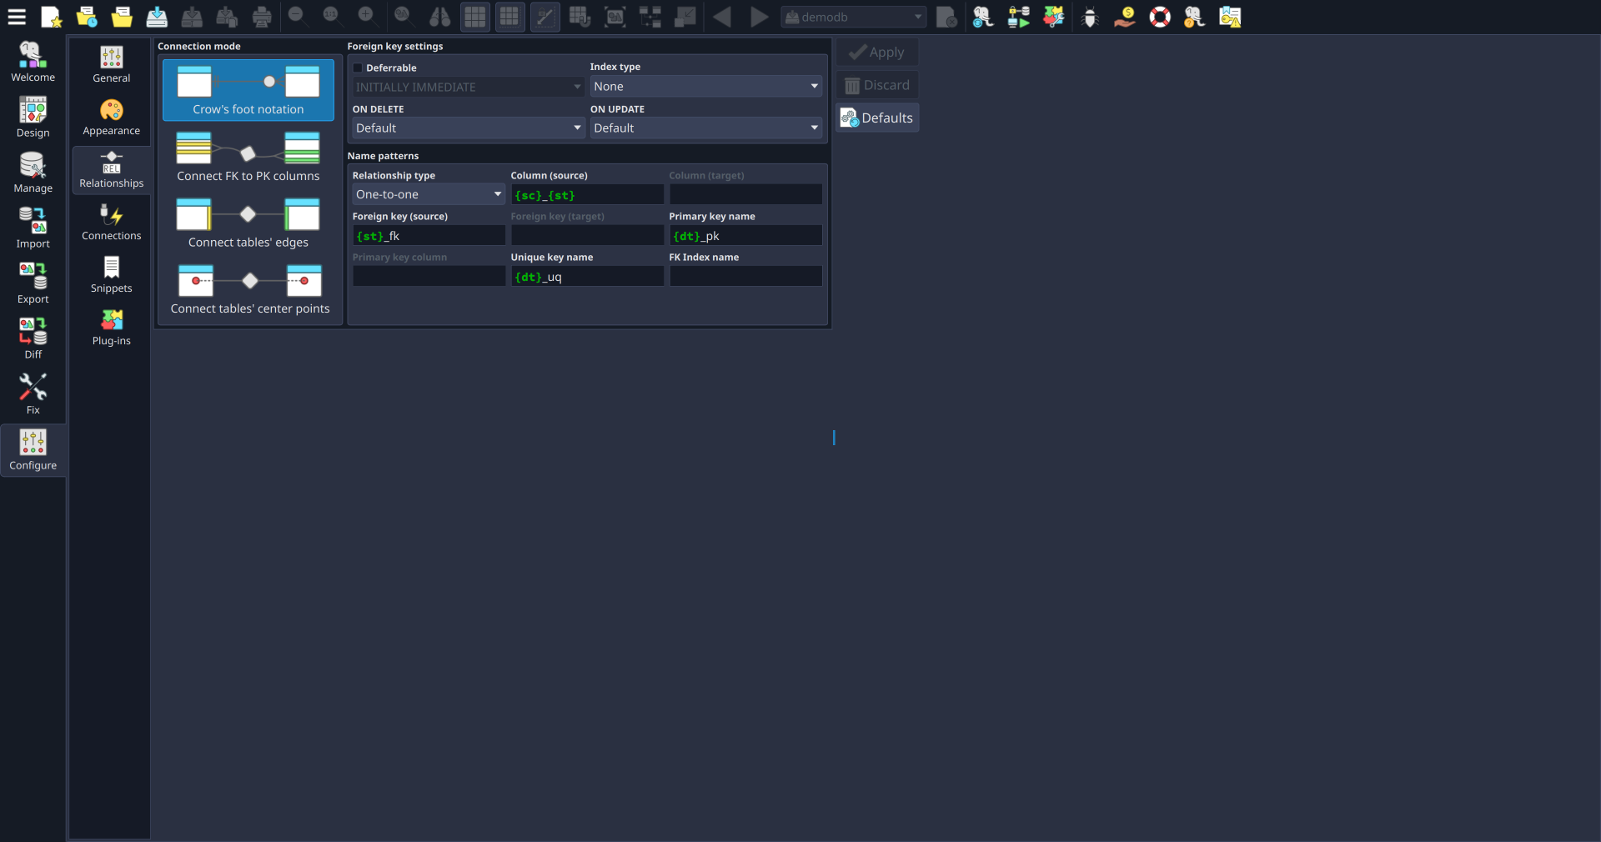Viewport: 1601px width, 842px height.
Task: Open the donate page
Action: (1125, 17)
